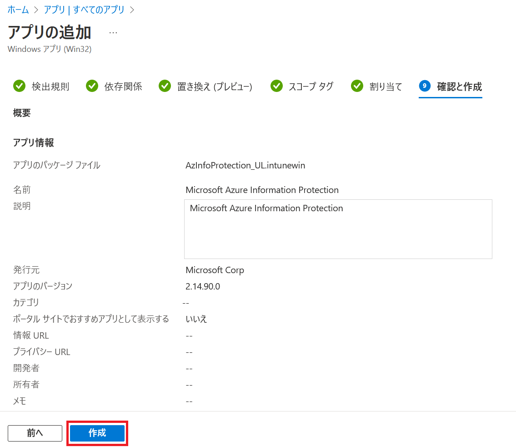Image resolution: width=516 pixels, height=447 pixels.
Task: Open the ホーム breadcrumb link
Action: (x=18, y=10)
